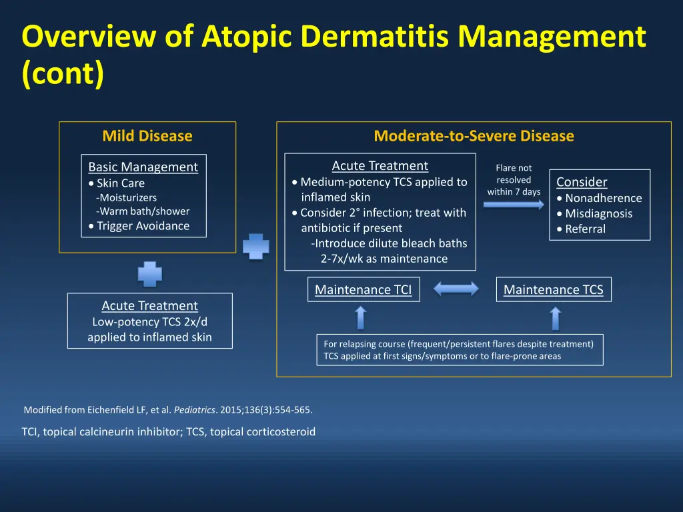
Task: Click the 'Moderate-to-Severe Disease' heading
Action: pyautogui.click(x=474, y=136)
